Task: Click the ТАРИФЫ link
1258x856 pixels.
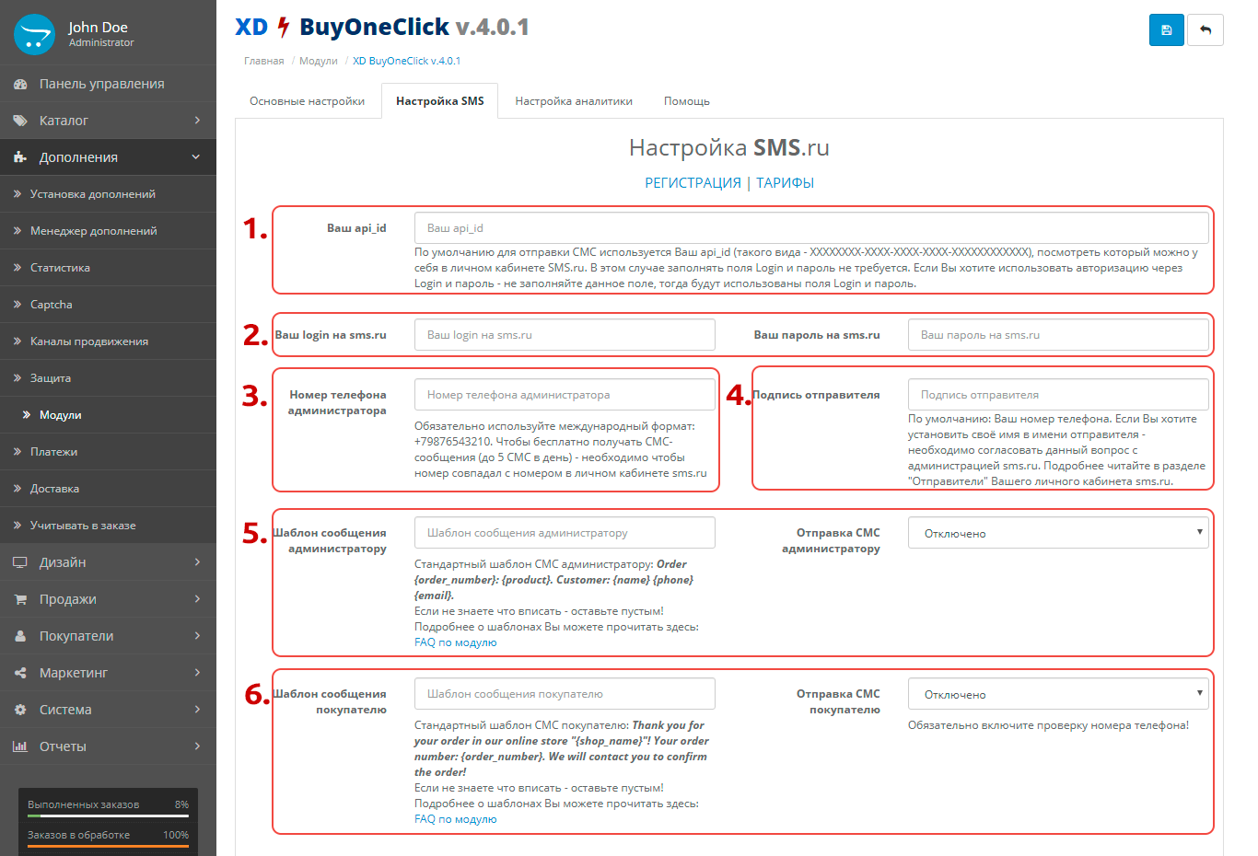Action: click(785, 183)
